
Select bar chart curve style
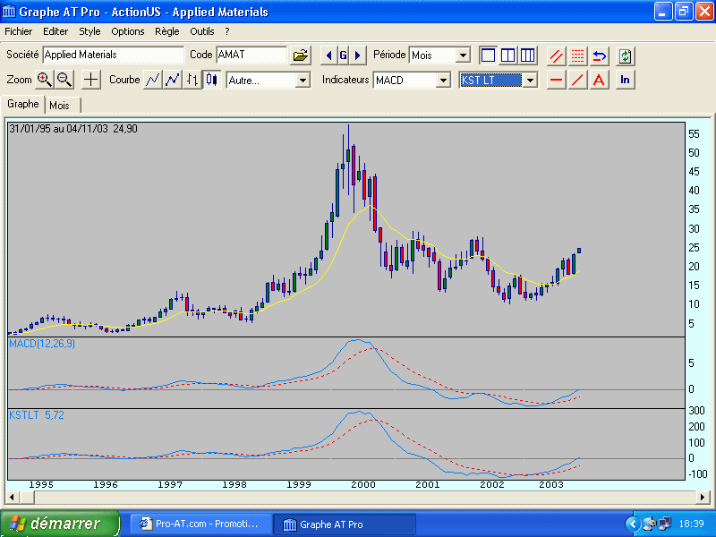pos(192,80)
